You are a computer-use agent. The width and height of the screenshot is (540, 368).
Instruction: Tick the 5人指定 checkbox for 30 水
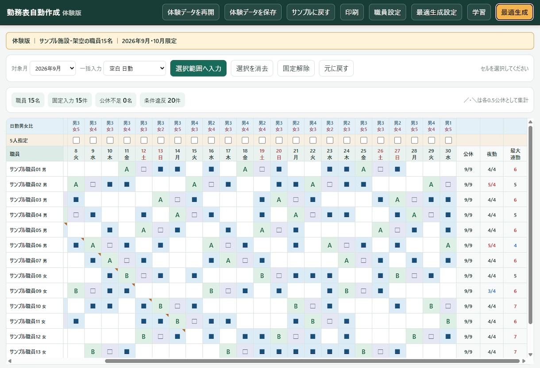pos(448,140)
